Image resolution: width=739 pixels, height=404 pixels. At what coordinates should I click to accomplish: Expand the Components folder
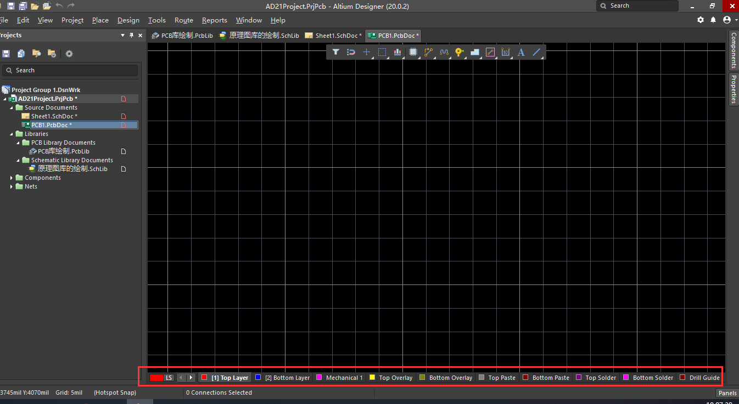(12, 178)
